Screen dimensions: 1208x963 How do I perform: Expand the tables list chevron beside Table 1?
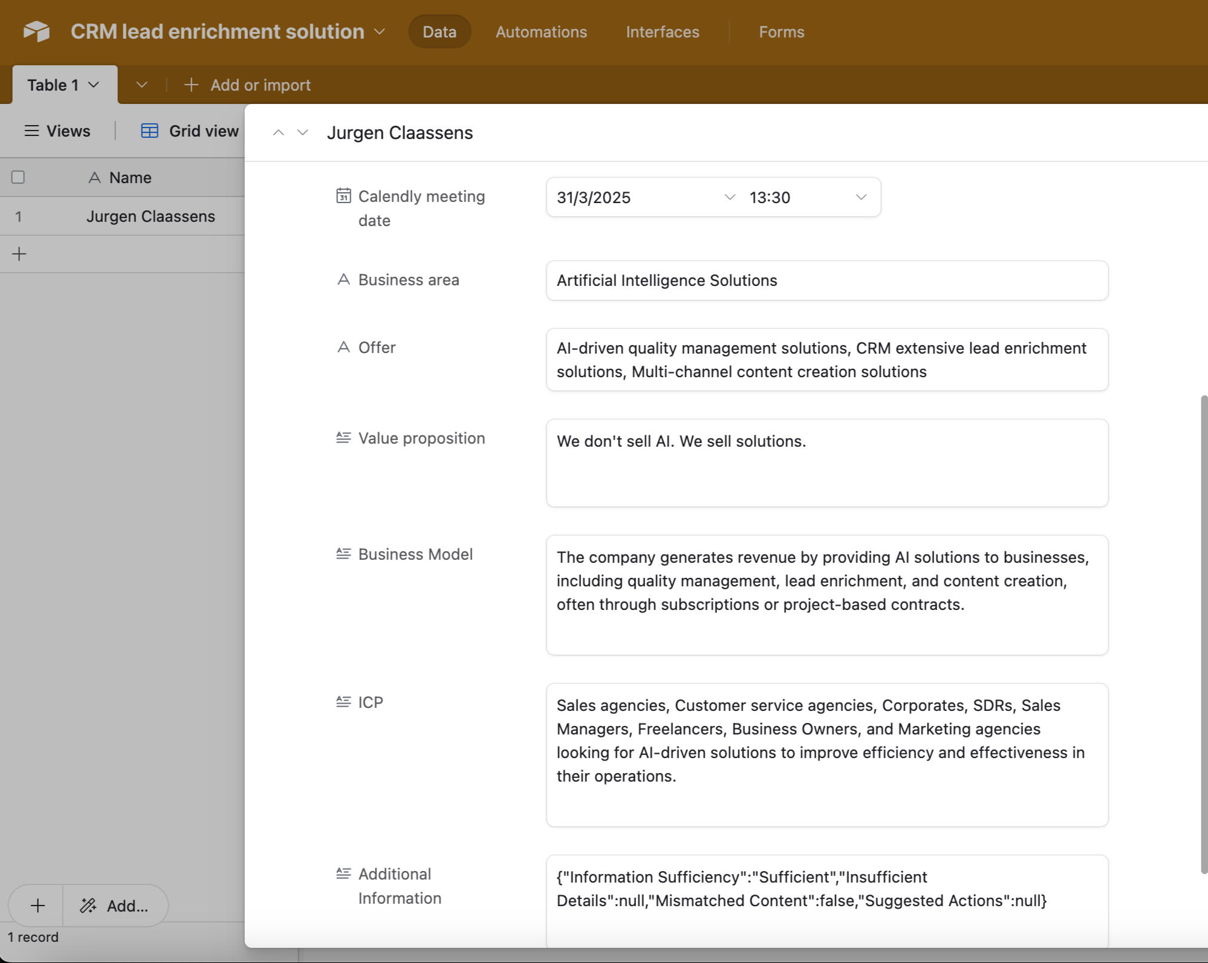[x=141, y=85]
